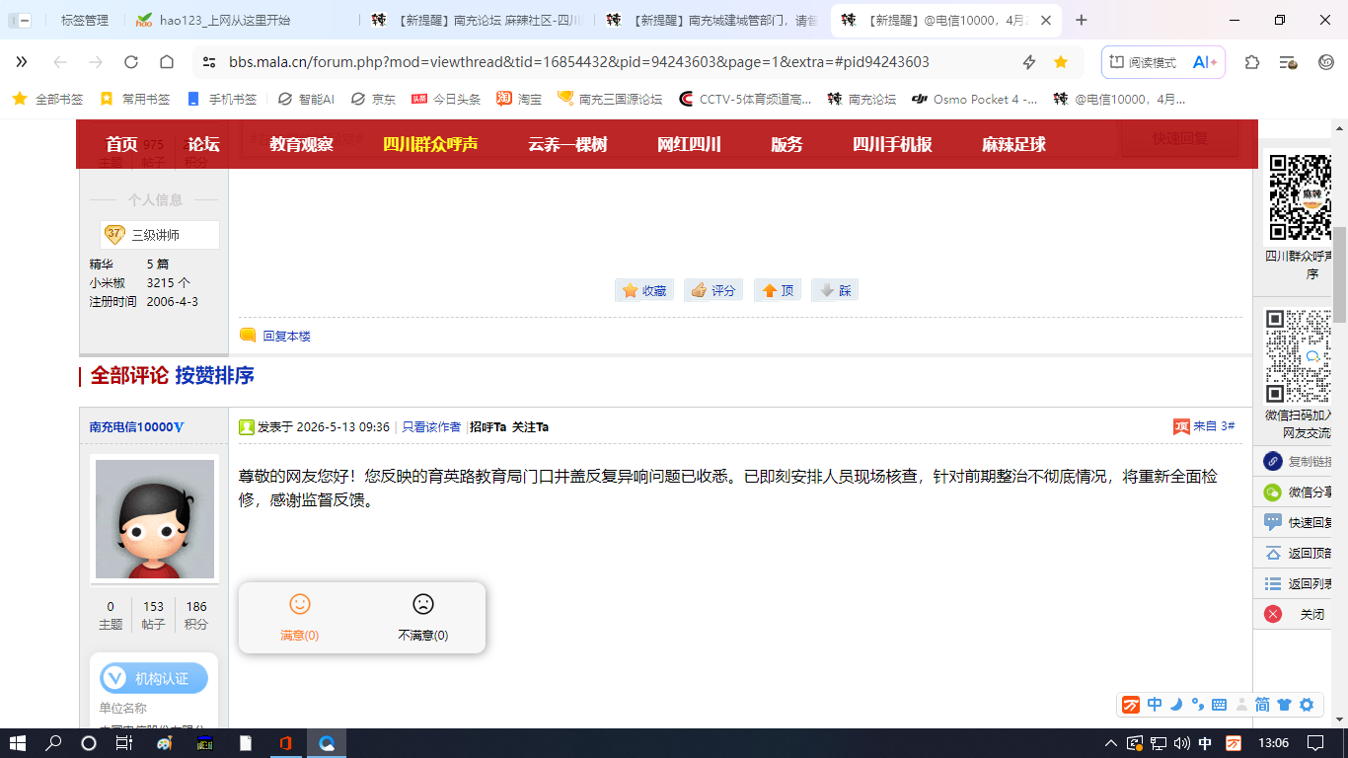
Task: Close the active 电信10000 tab
Action: click(1047, 20)
